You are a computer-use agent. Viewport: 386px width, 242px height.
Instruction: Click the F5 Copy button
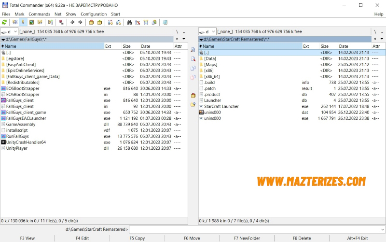137,238
